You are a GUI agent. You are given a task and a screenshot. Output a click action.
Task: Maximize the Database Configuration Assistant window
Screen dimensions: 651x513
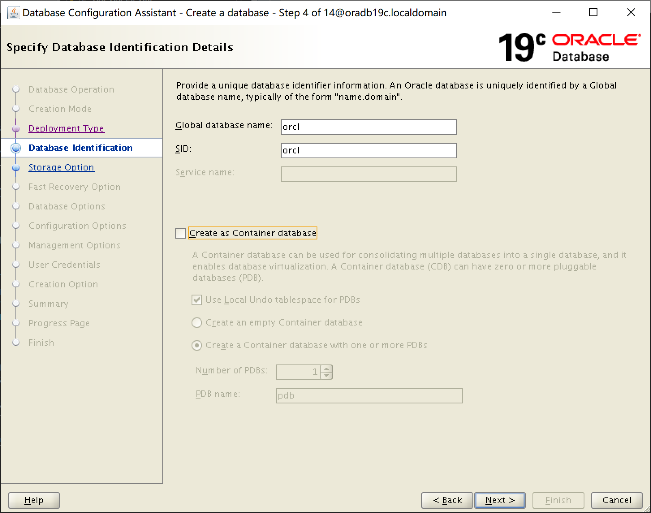point(593,13)
